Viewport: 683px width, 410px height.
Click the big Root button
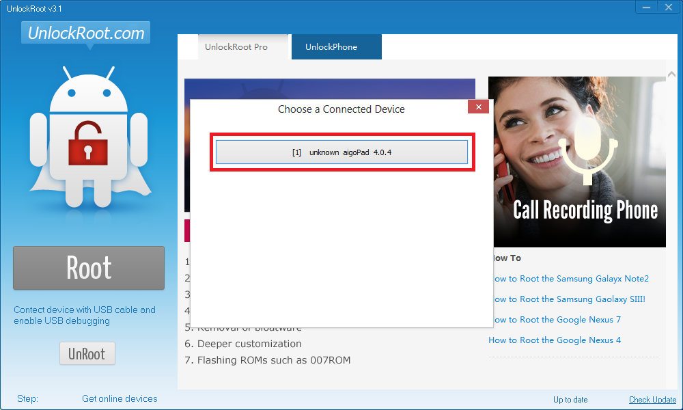pos(89,267)
